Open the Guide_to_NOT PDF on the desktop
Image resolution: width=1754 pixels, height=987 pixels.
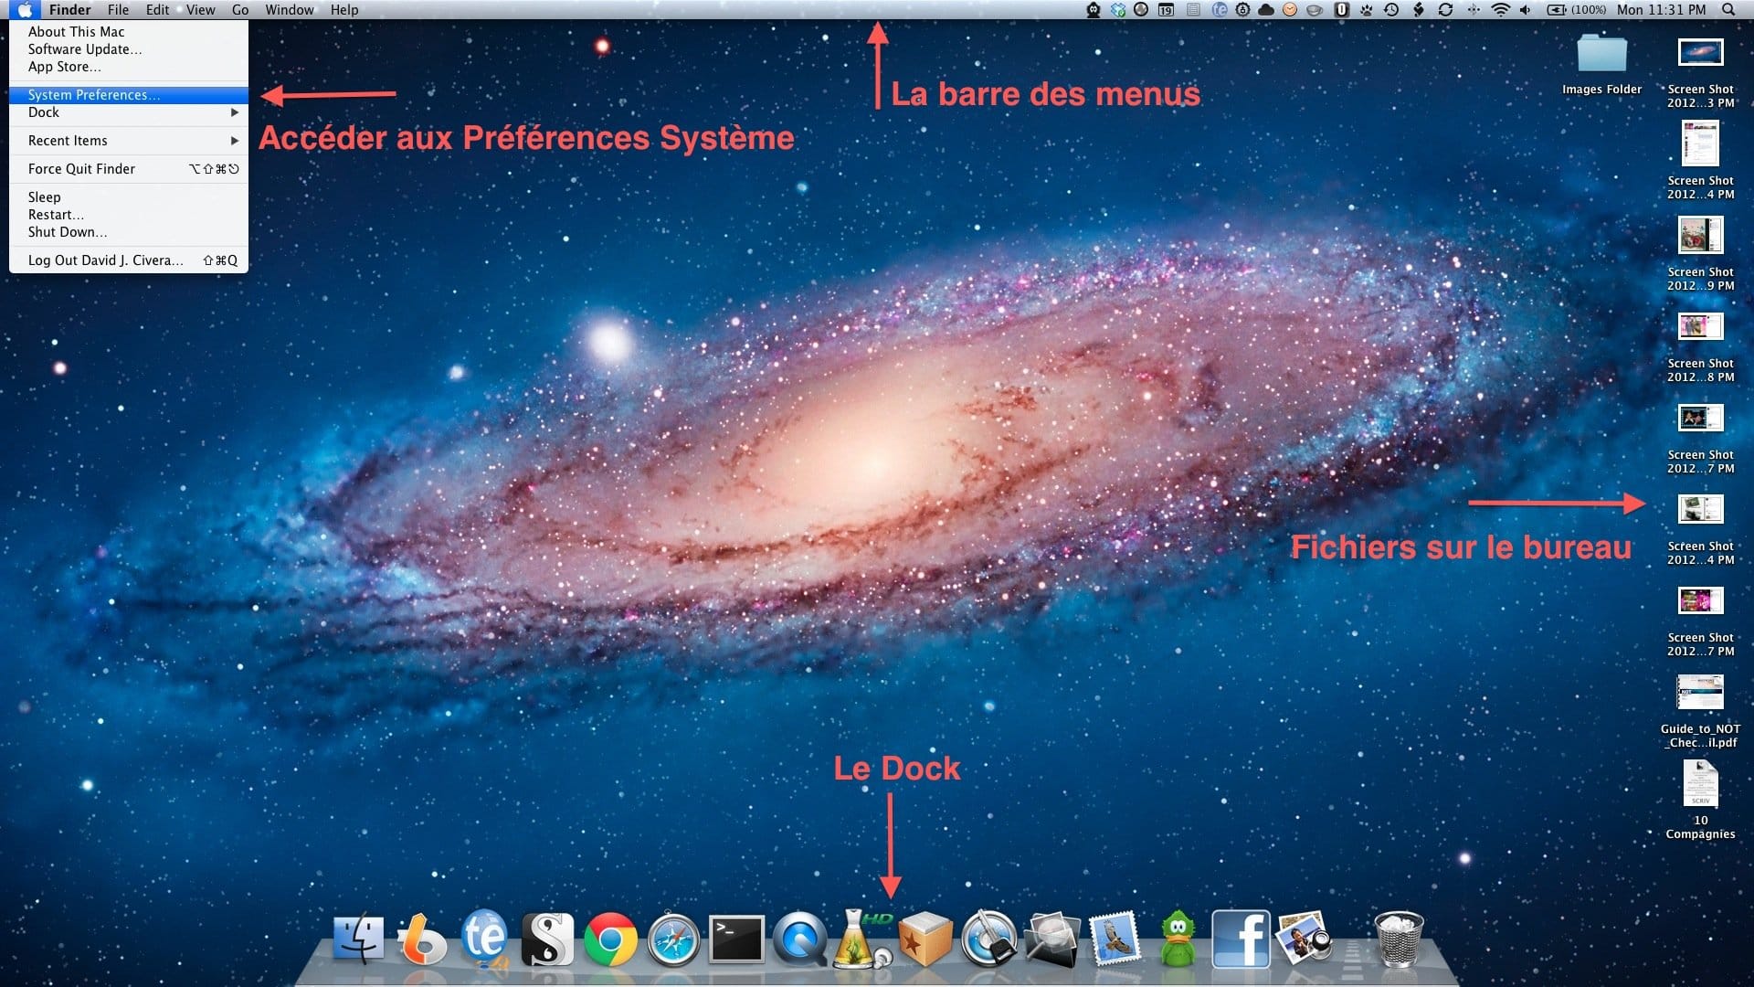[x=1700, y=693]
